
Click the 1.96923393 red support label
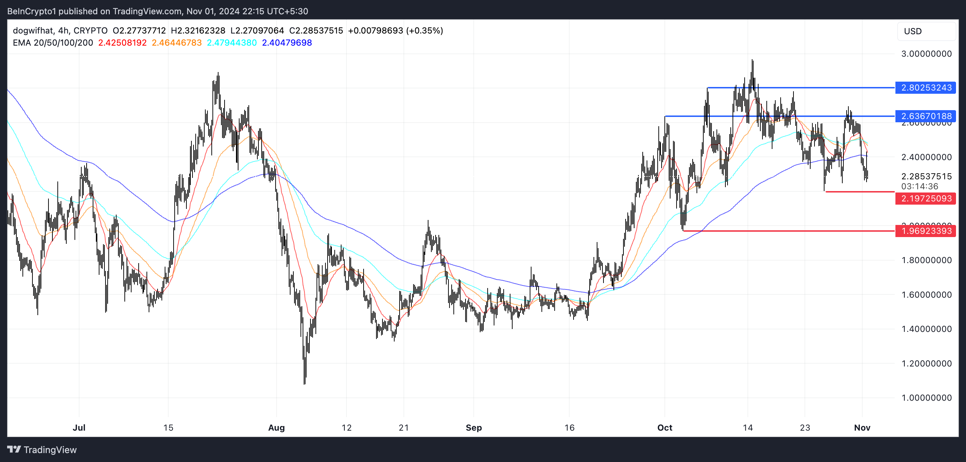pyautogui.click(x=925, y=231)
